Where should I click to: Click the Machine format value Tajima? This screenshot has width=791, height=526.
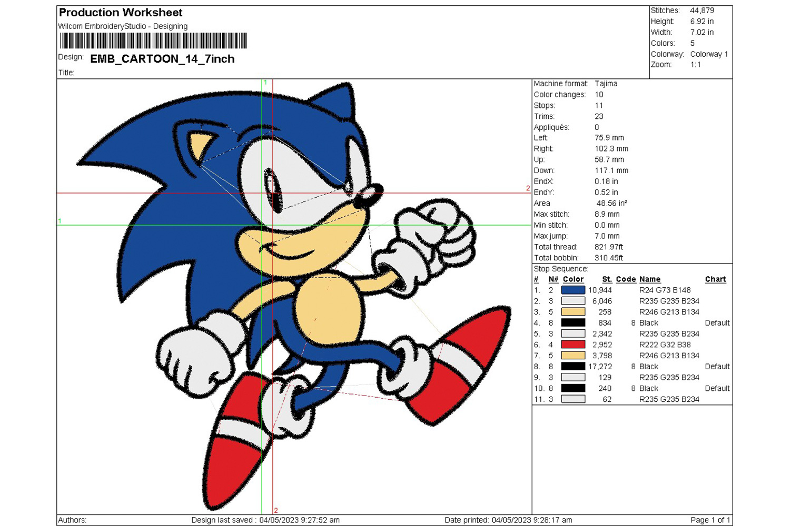606,84
